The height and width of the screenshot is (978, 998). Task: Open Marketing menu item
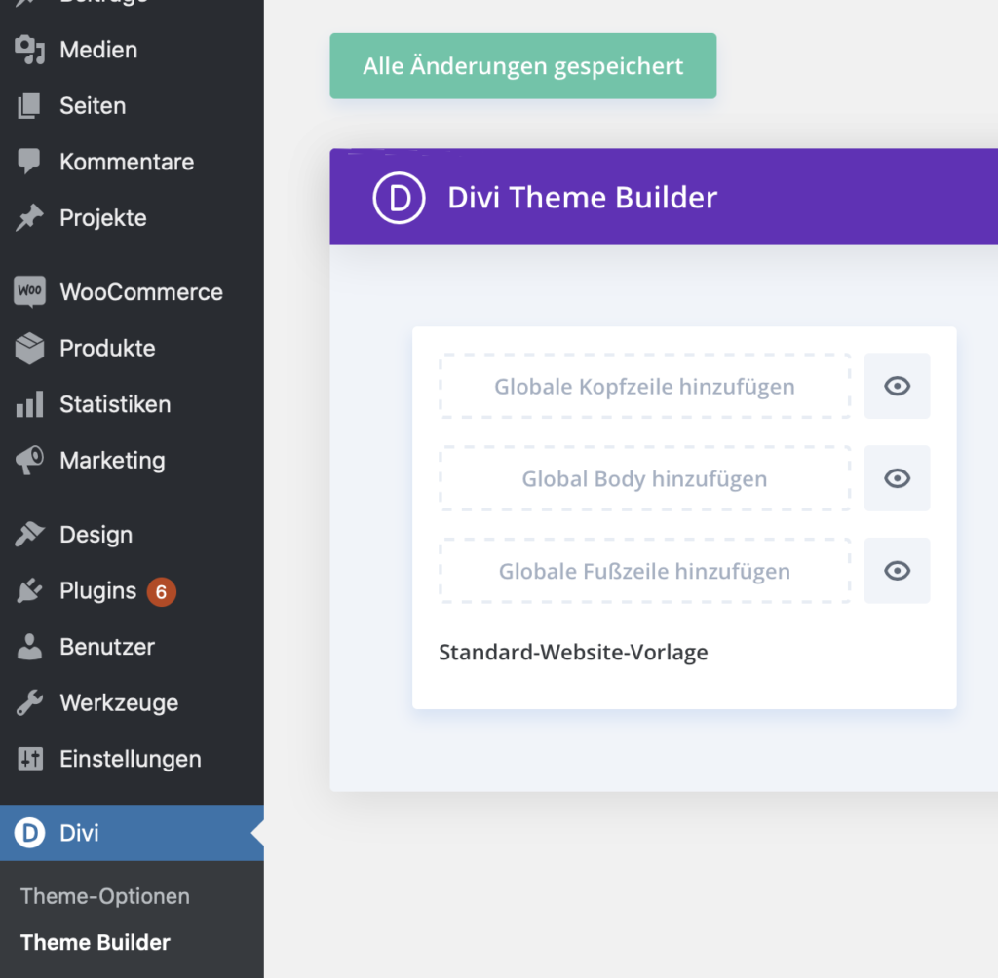[132, 460]
